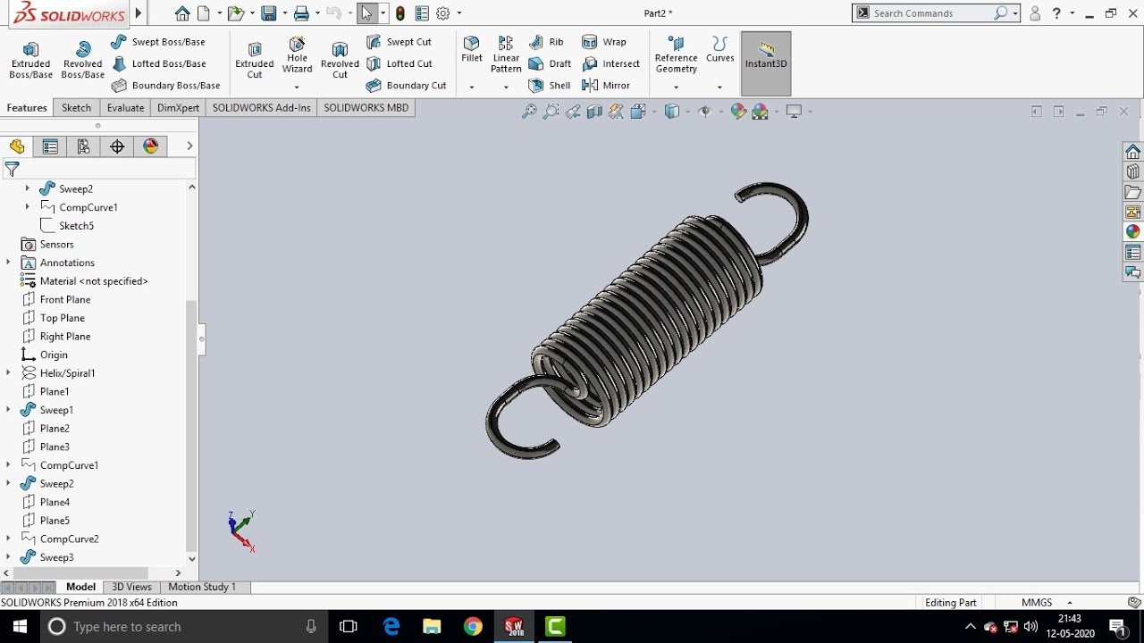Open DisplayManager panel tab
Viewport: 1144px width, 643px height.
[x=150, y=146]
